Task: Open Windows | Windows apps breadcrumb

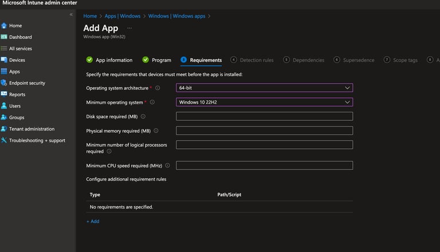Action: click(177, 16)
